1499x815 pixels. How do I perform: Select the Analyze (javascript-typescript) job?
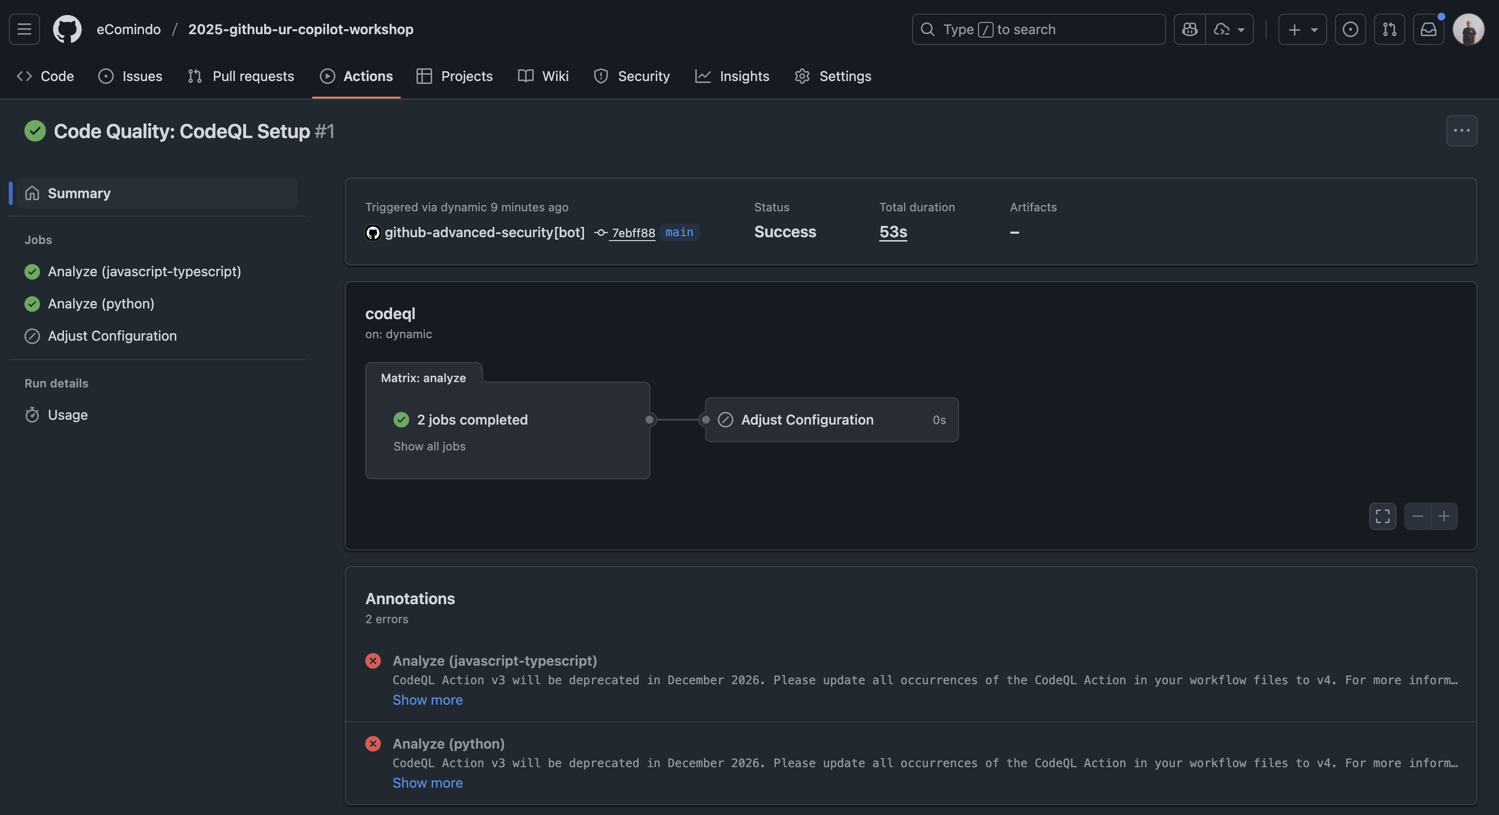coord(144,272)
